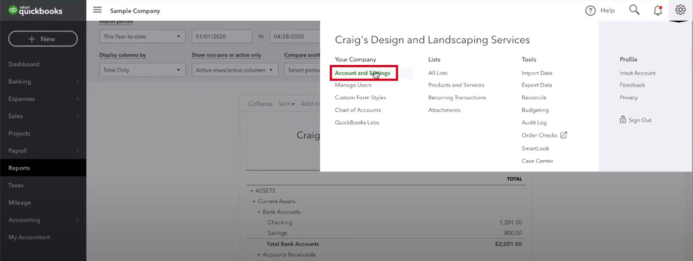693x261 pixels.
Task: Collapse the Current Assets group
Action: click(254, 201)
